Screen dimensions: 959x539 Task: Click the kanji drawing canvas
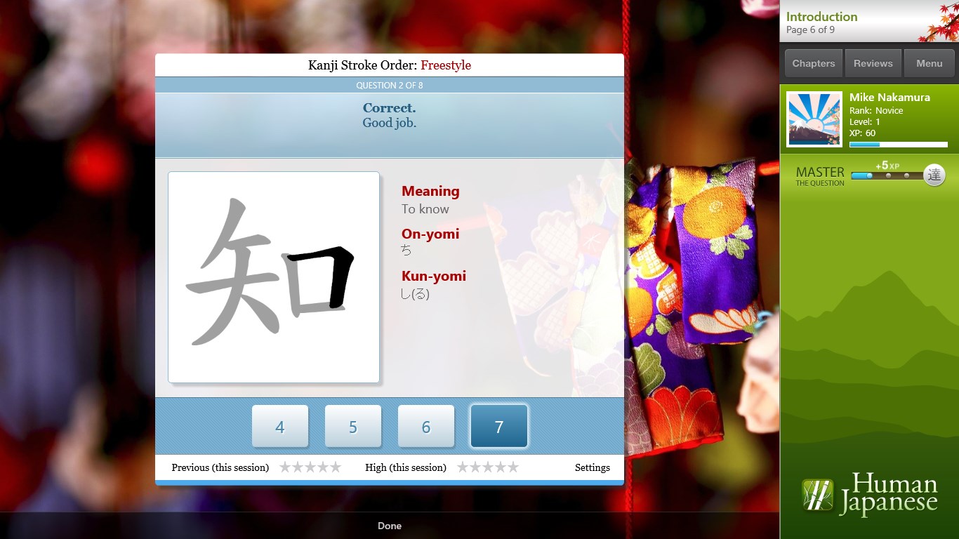(x=274, y=277)
